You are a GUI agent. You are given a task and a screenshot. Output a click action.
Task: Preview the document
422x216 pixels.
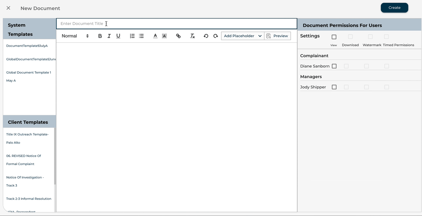coord(277,36)
